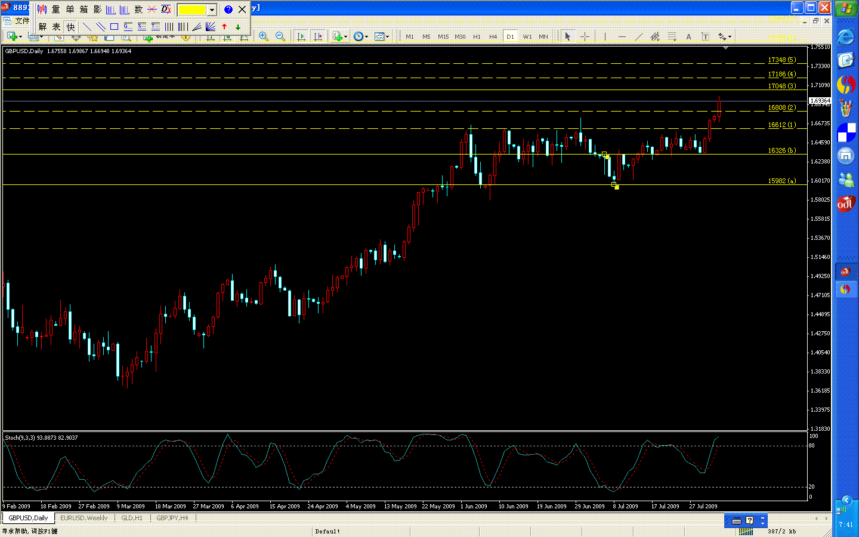Select the single diagonal line tool
Screen dimensions: 859x537
pos(87,27)
